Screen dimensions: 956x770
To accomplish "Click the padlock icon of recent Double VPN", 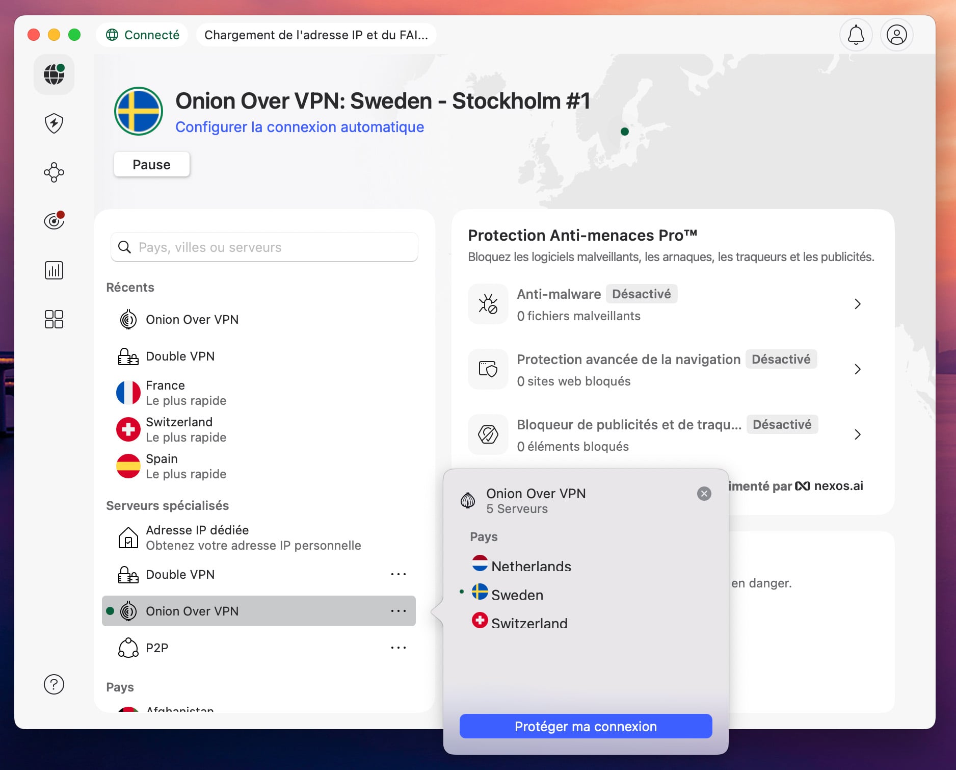I will [x=128, y=356].
